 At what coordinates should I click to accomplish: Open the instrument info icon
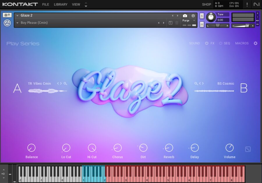(193, 16)
